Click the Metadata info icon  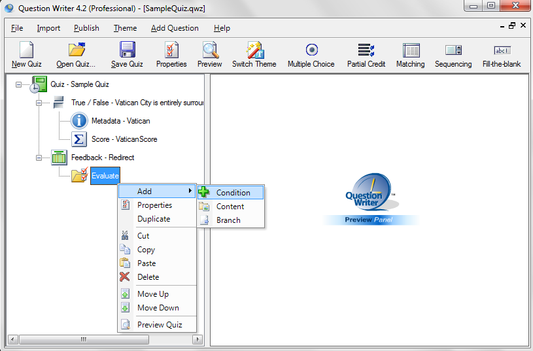tap(79, 121)
